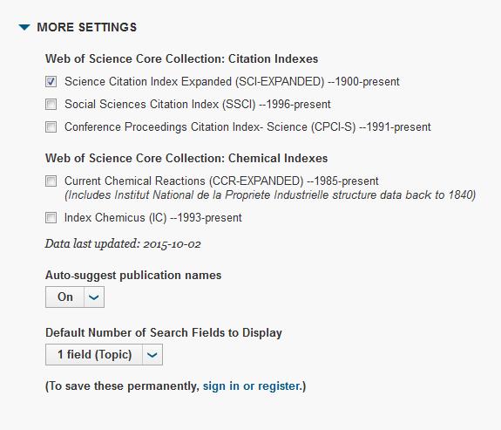Open the 'sign in or register' link
The image size is (501, 430).
click(252, 386)
